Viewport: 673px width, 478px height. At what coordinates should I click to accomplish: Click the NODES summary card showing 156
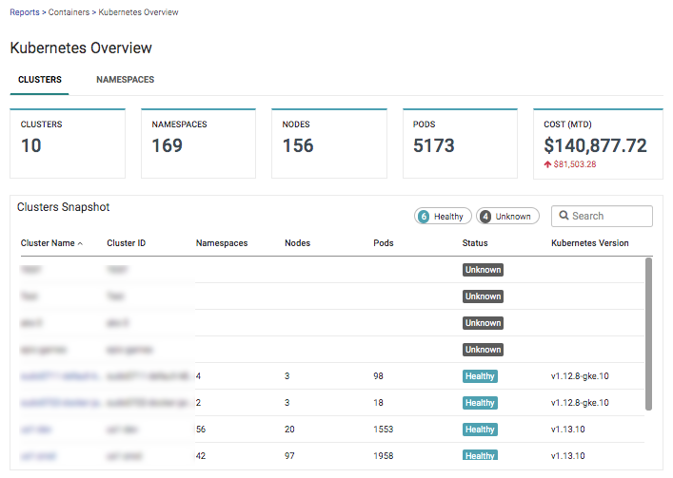pyautogui.click(x=329, y=143)
